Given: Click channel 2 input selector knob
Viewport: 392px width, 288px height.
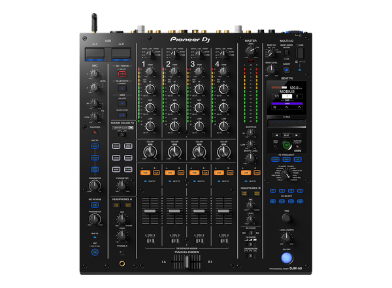Looking at the screenshot, I should click(174, 54).
